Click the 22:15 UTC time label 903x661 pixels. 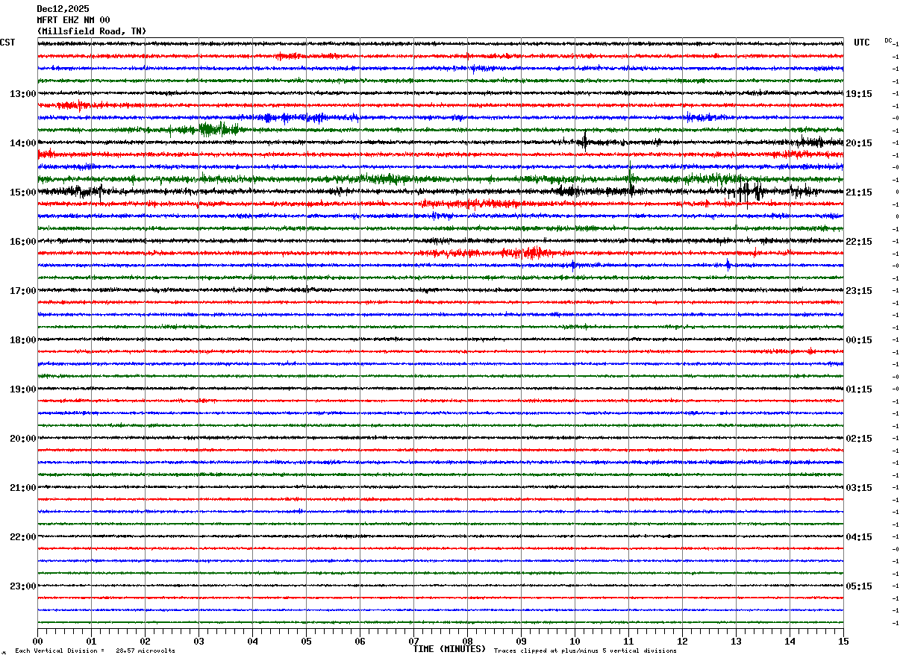pos(858,242)
